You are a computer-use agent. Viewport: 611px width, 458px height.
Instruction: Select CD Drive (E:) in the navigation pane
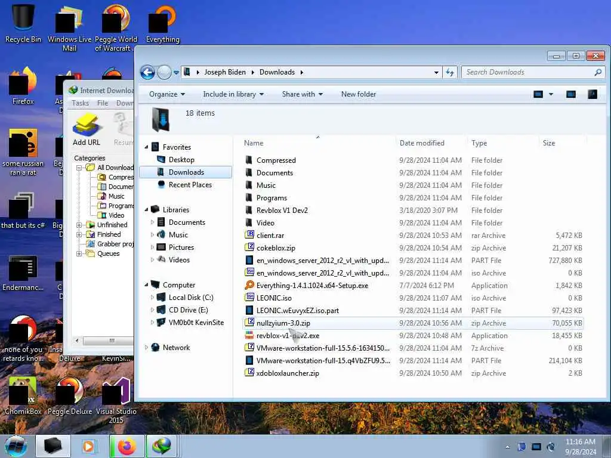pyautogui.click(x=188, y=310)
